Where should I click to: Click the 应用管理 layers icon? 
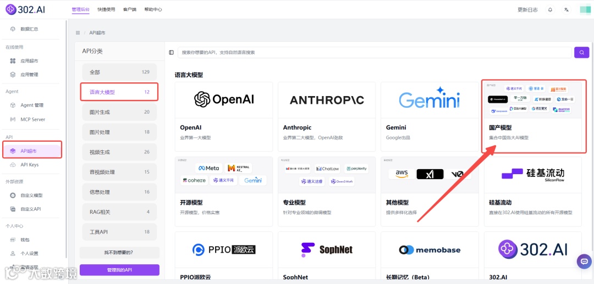point(13,75)
